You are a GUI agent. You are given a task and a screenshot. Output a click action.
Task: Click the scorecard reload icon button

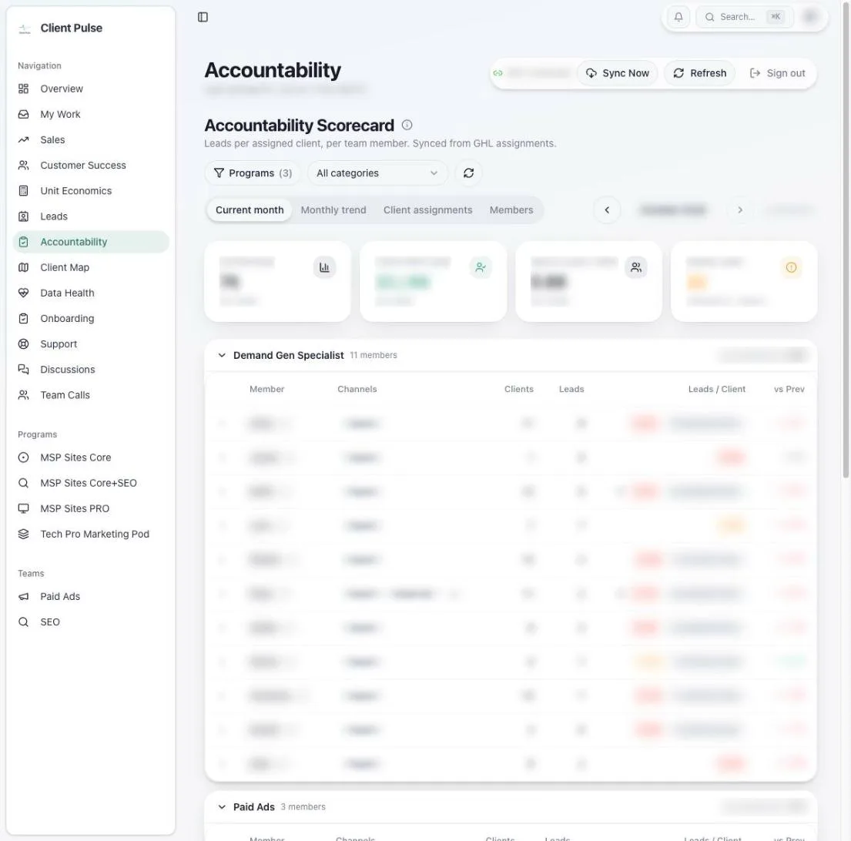click(468, 173)
